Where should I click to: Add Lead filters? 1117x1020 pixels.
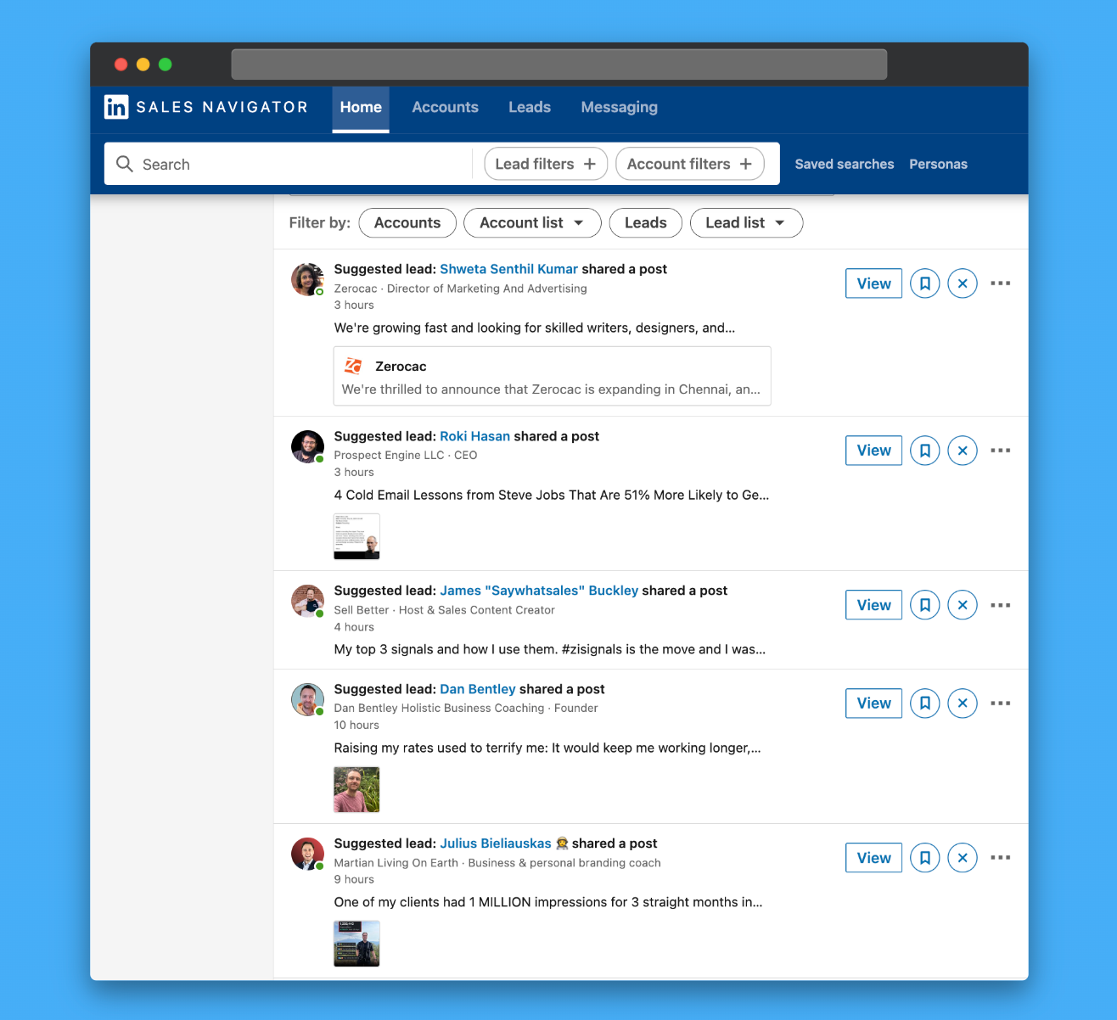[x=546, y=164]
